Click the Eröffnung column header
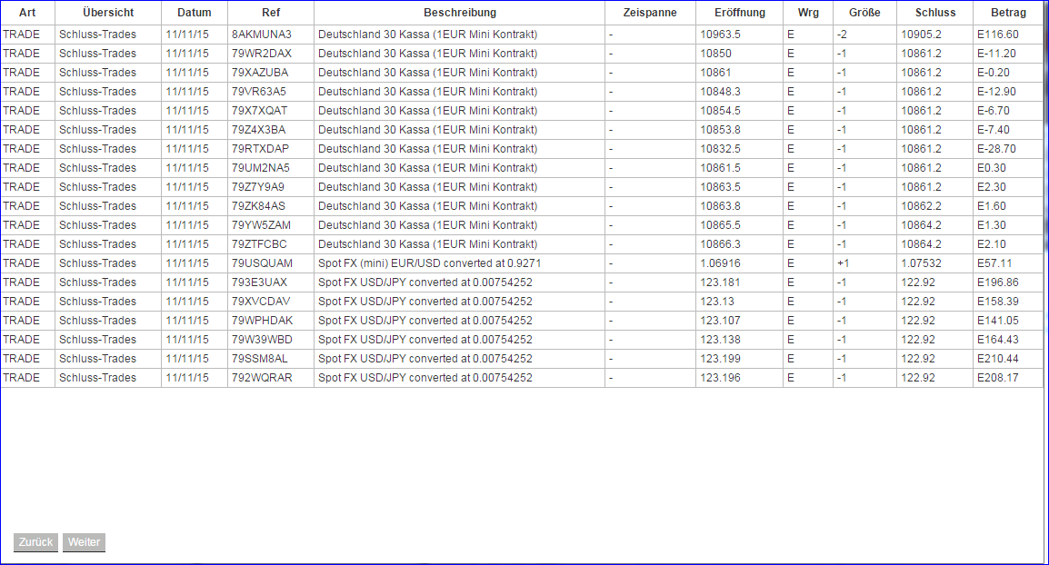 click(740, 13)
